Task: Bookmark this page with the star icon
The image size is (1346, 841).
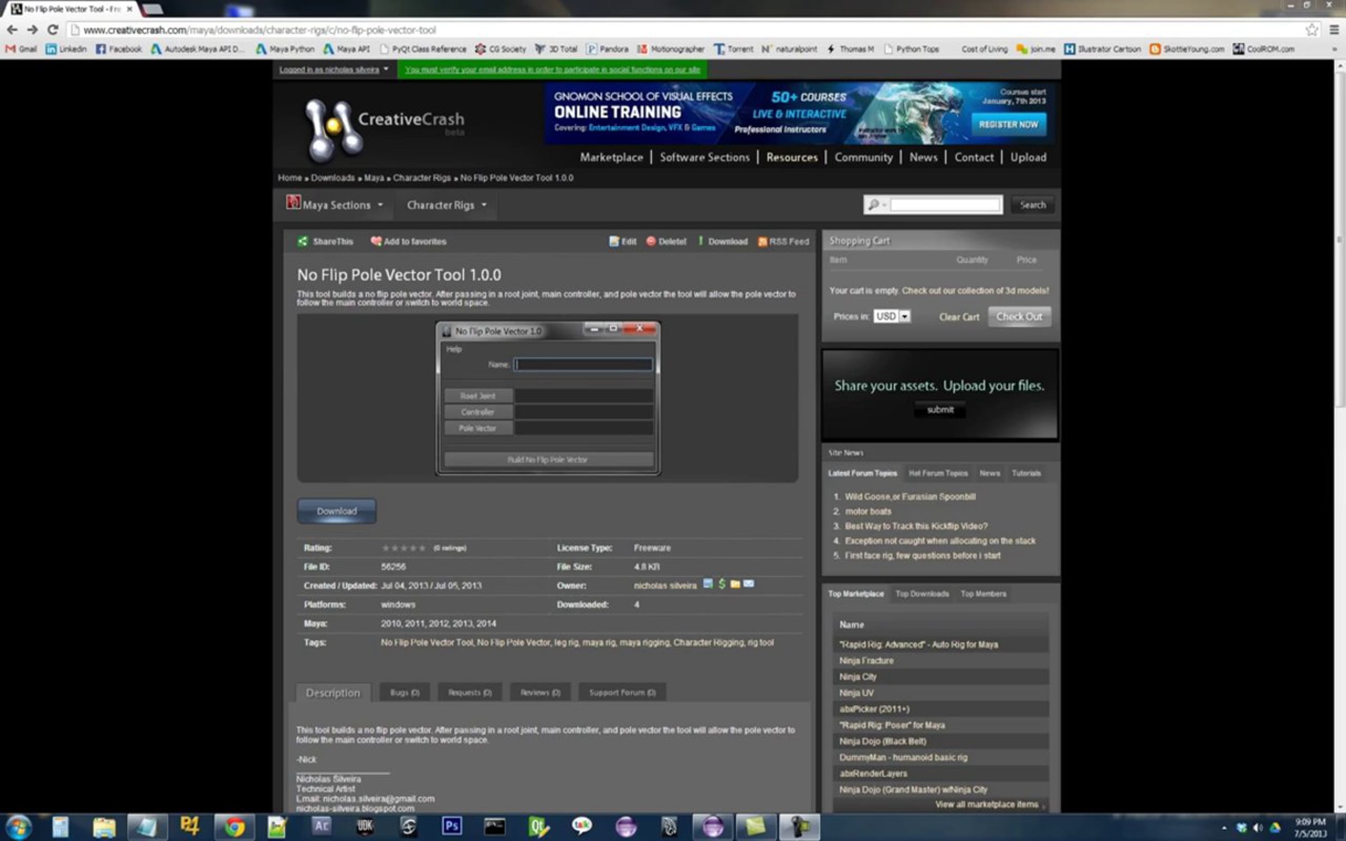Action: tap(1312, 30)
